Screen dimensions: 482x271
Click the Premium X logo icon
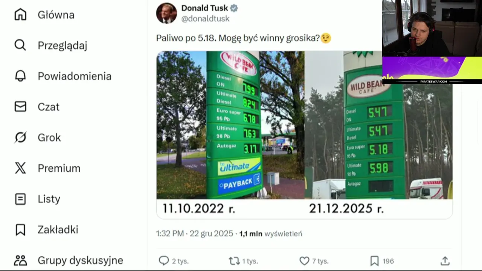click(x=20, y=168)
